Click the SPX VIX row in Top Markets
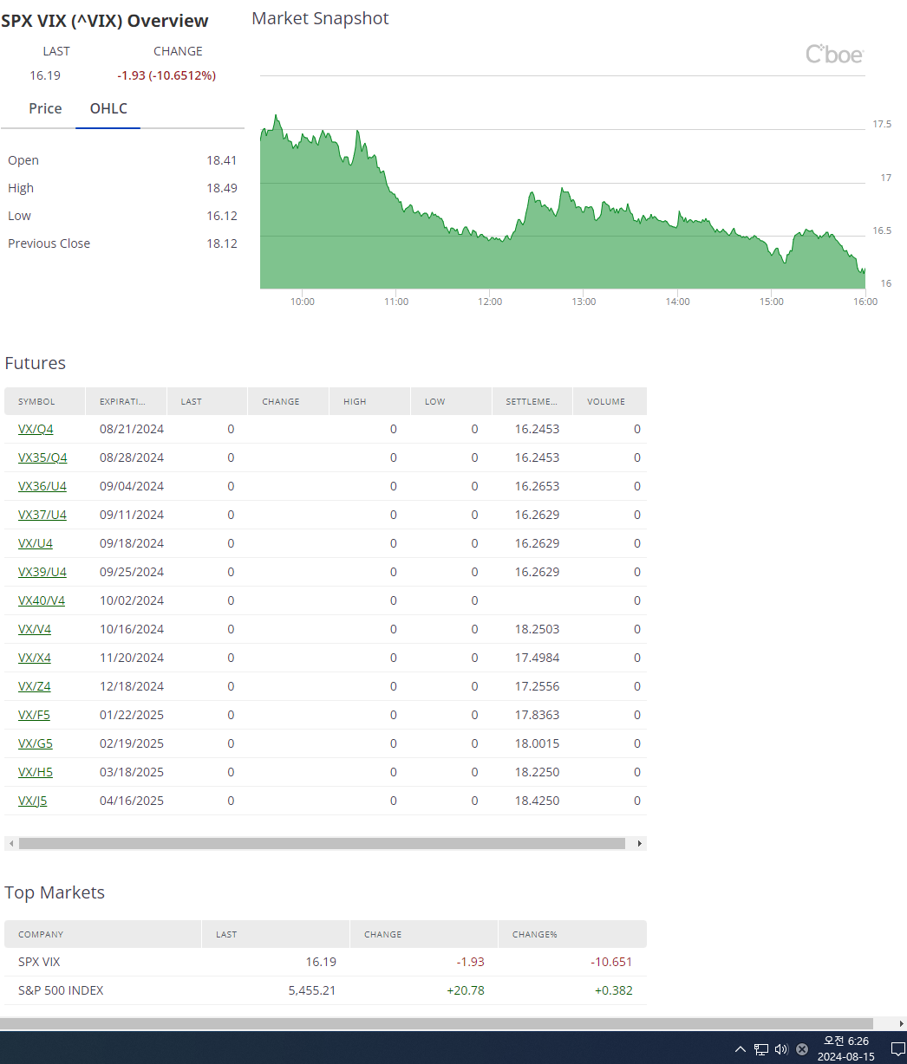Viewport: 907px width, 1064px height. click(x=325, y=962)
